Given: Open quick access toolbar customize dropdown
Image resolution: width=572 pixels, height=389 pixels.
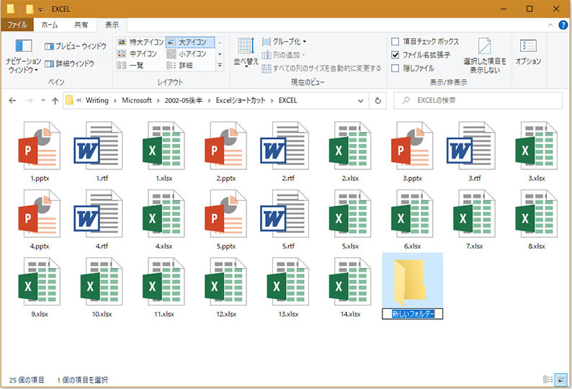Looking at the screenshot, I should pyautogui.click(x=40, y=9).
